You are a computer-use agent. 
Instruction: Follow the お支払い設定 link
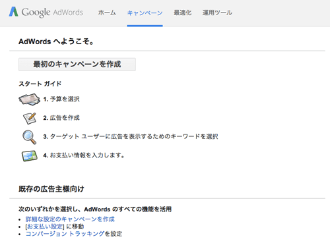pos(45,227)
